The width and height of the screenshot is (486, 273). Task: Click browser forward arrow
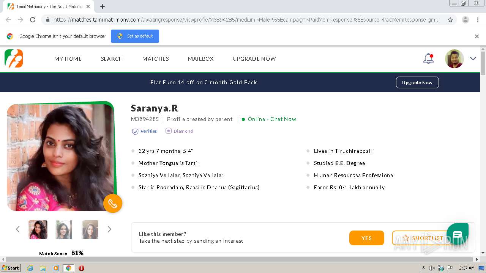click(x=21, y=20)
